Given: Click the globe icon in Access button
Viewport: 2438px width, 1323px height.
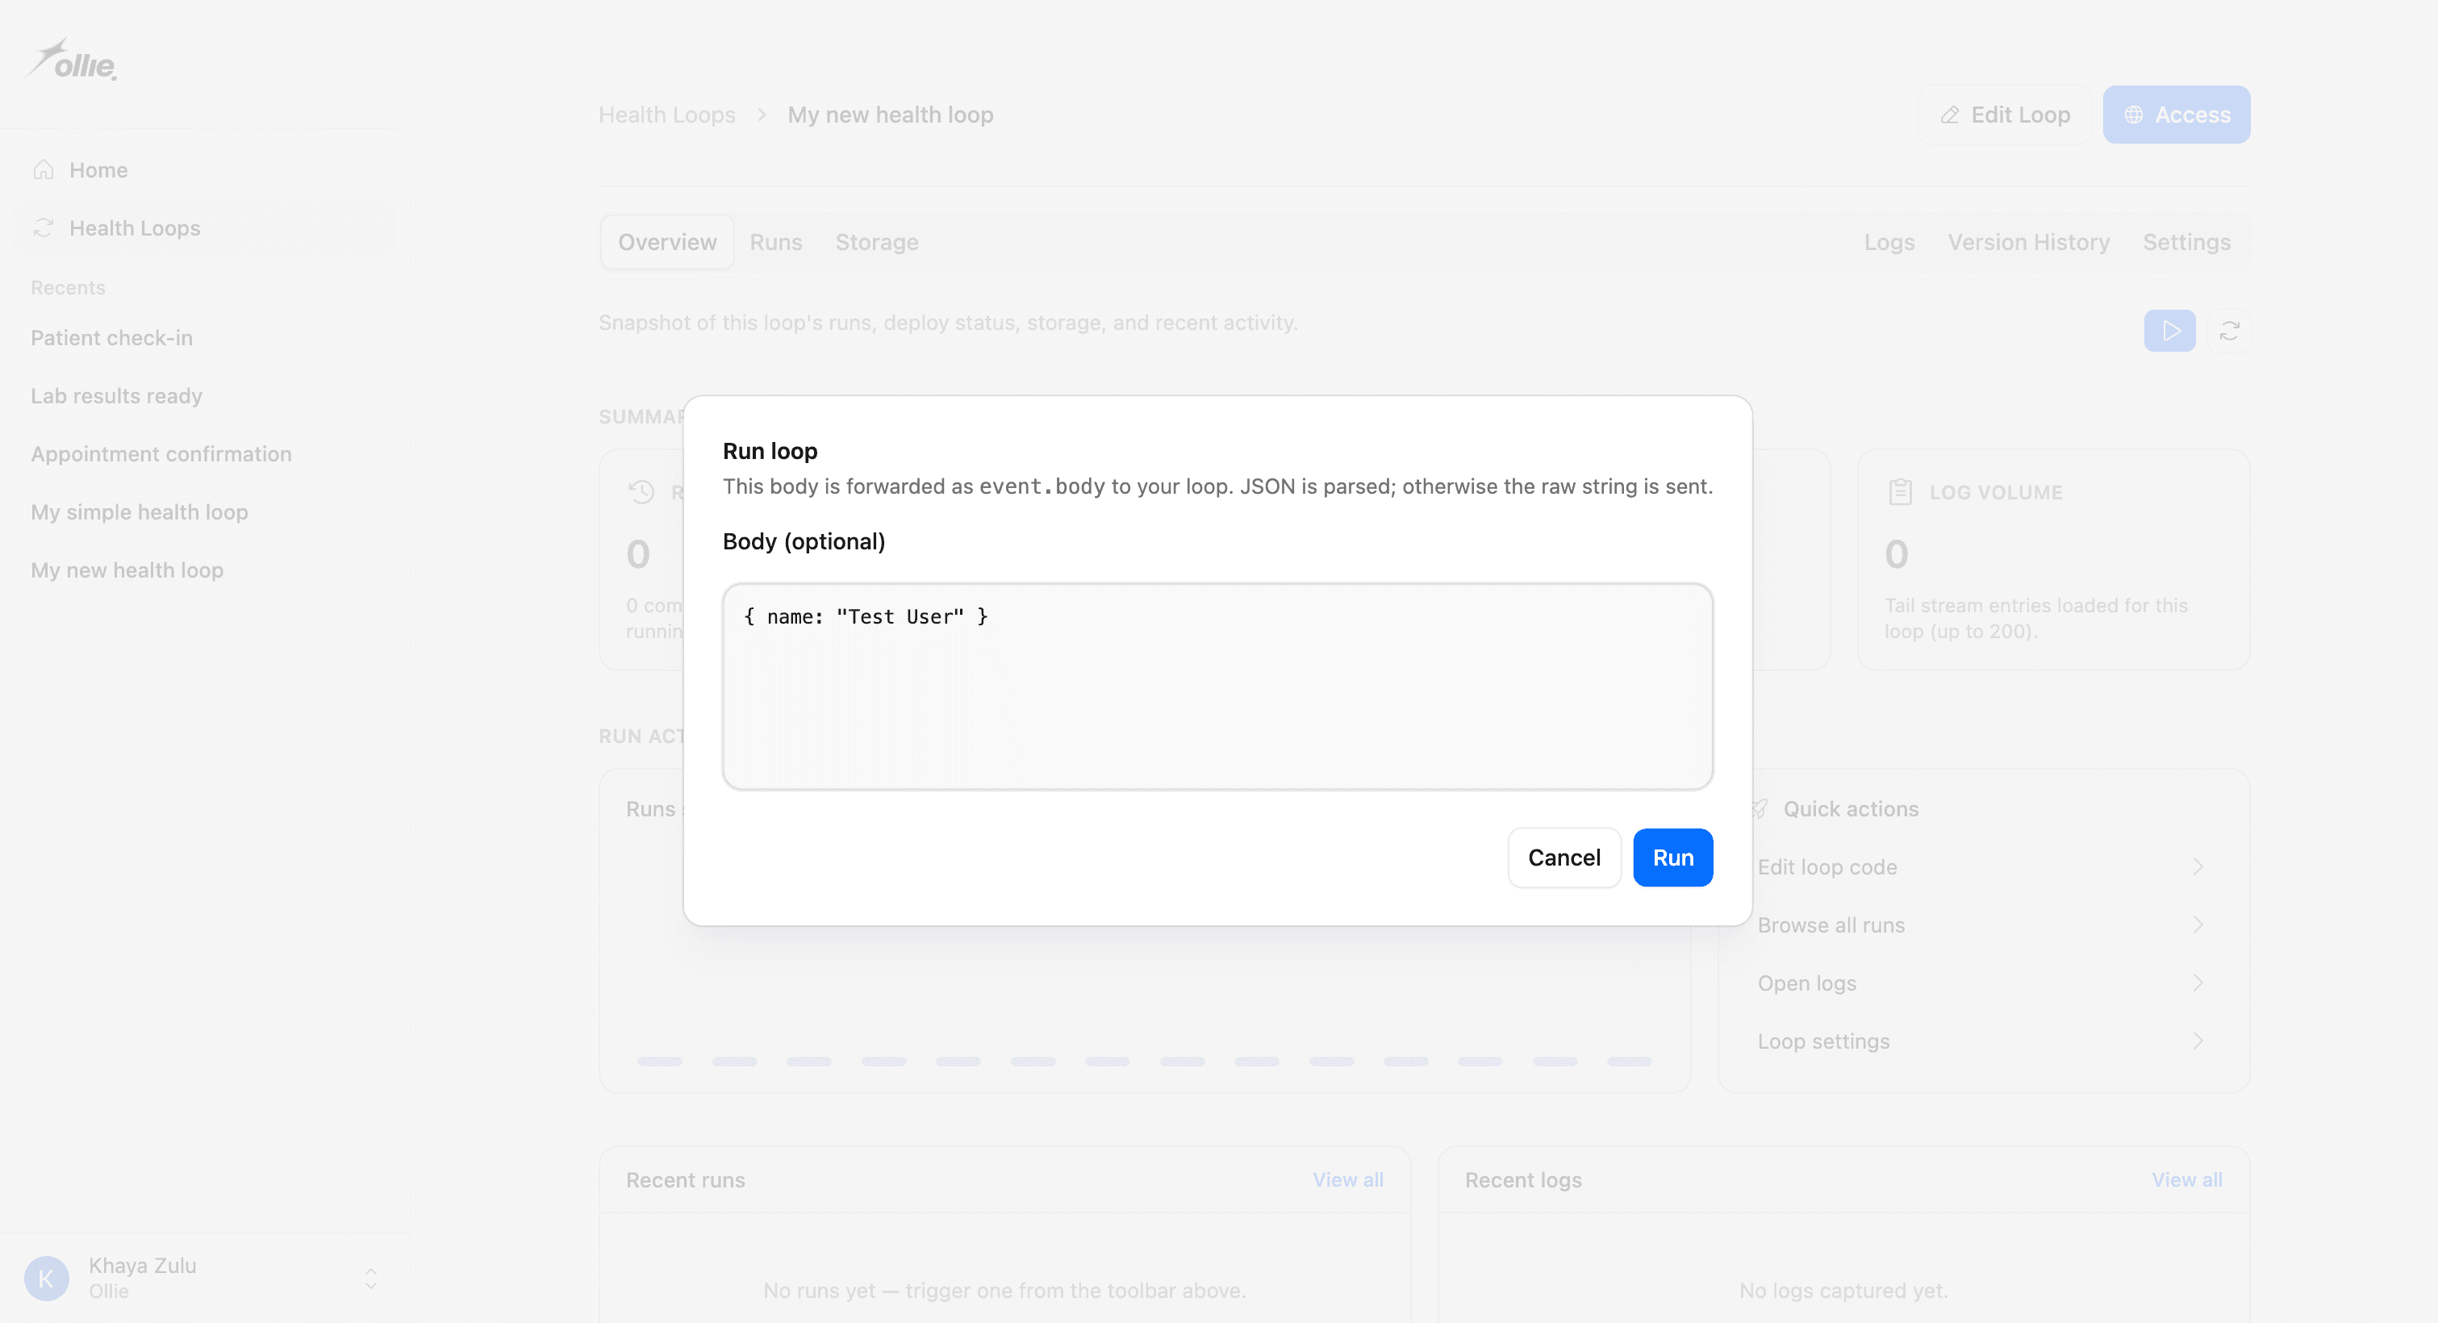Looking at the screenshot, I should pos(2133,115).
